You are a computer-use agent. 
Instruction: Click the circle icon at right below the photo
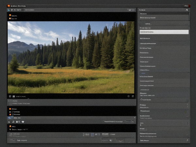pyautogui.click(x=128, y=96)
